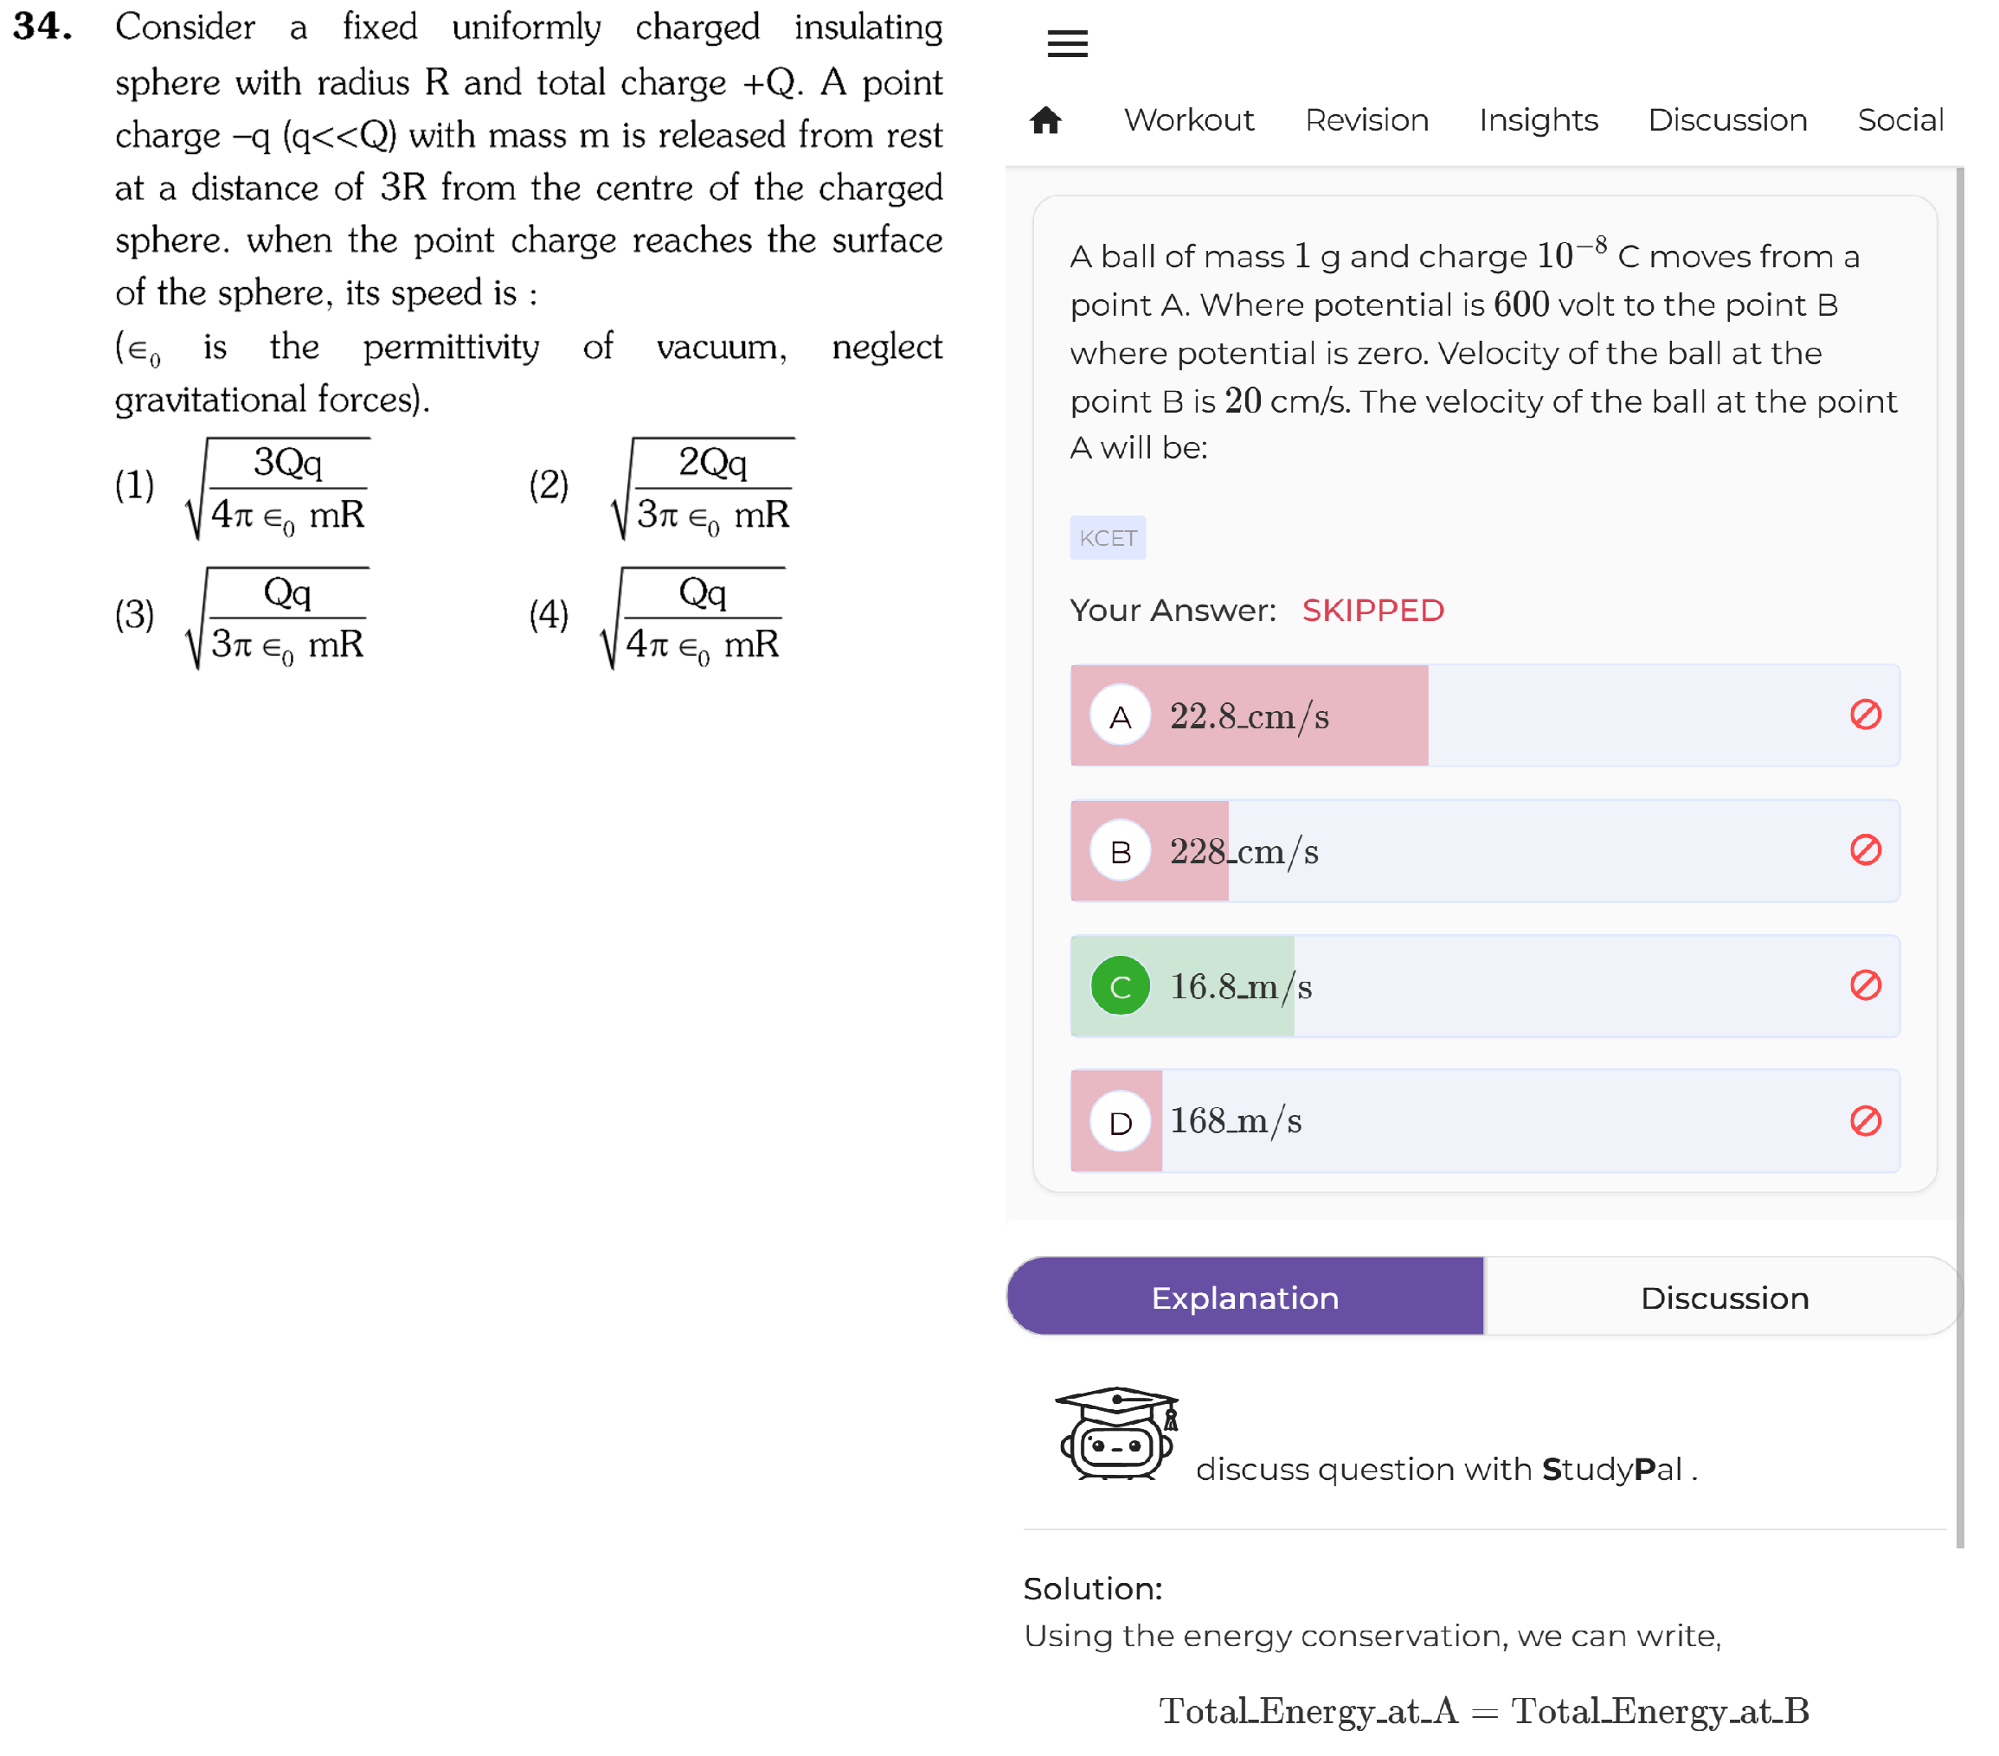Switch to the Revision tab

click(x=1366, y=119)
